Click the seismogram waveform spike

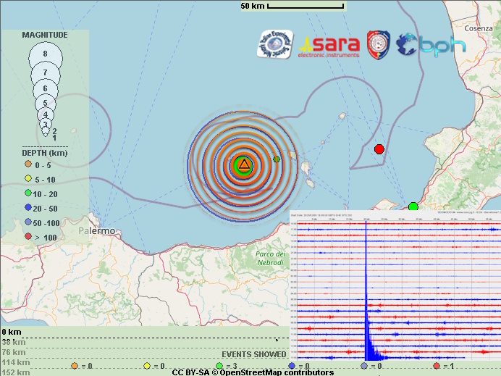click(366, 290)
